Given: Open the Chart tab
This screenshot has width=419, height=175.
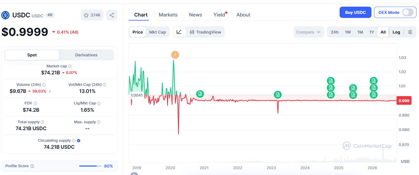Looking at the screenshot, I should pos(141,15).
